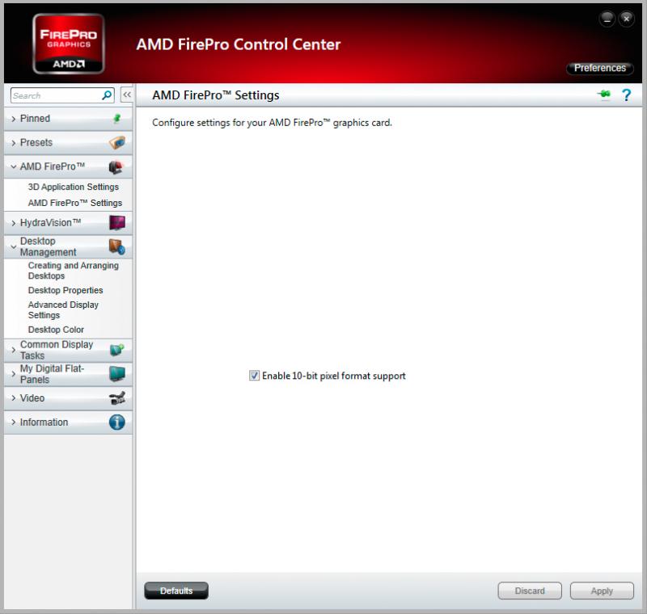Viewport: 647px width, 614px height.
Task: Toggle Enable 10-bit pixel format support checkbox
Action: [254, 376]
